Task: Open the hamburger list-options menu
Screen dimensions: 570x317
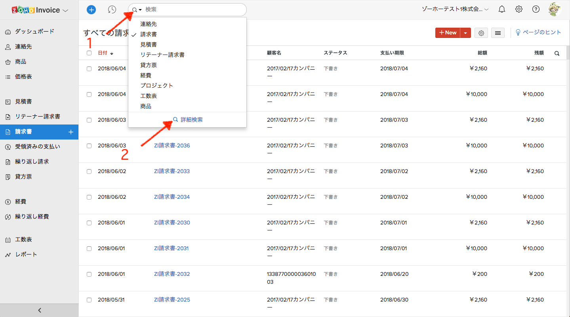Action: click(498, 33)
